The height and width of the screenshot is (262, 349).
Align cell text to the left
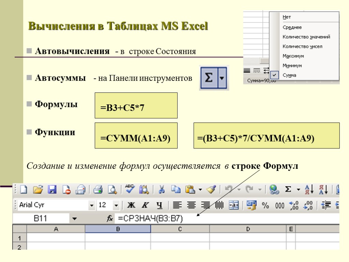click(177, 205)
